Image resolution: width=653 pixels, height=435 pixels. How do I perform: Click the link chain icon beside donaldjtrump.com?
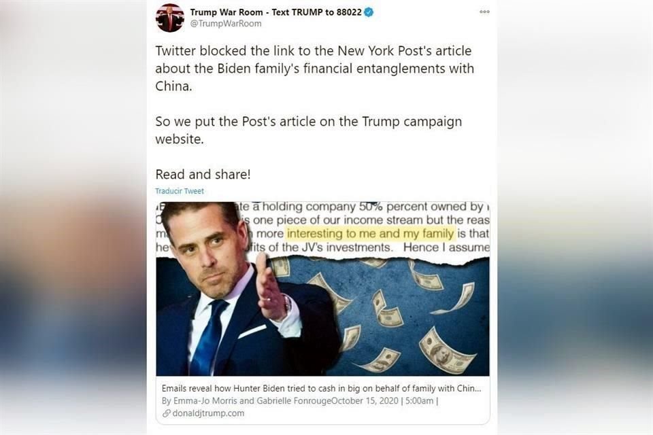point(166,413)
